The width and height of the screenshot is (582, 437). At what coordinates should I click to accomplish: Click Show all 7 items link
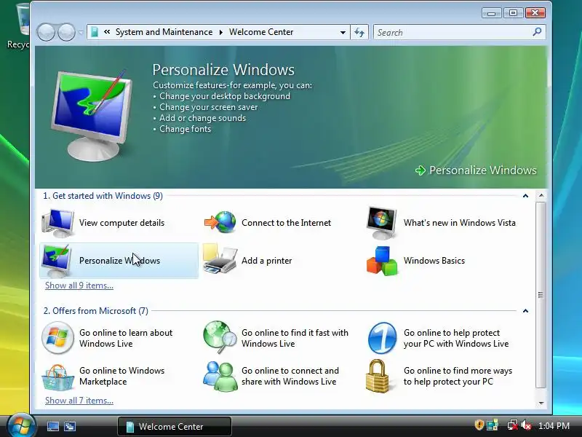coord(79,401)
